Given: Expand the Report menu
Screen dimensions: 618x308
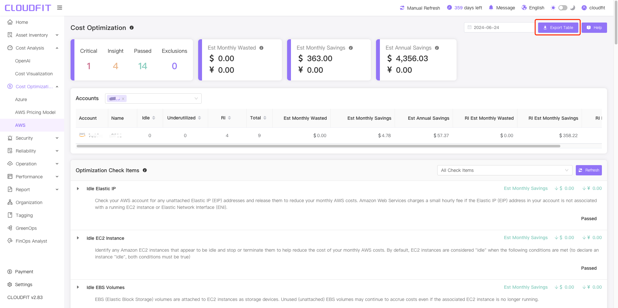Looking at the screenshot, I should click(x=57, y=190).
